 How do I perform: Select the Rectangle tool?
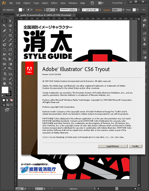[10, 36]
